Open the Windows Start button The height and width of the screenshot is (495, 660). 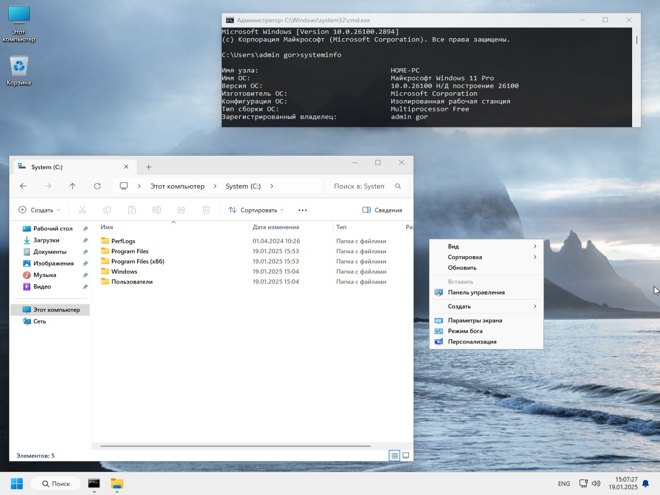pos(16,484)
